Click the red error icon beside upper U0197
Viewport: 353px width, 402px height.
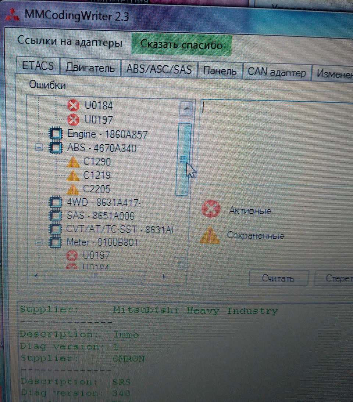(x=73, y=119)
